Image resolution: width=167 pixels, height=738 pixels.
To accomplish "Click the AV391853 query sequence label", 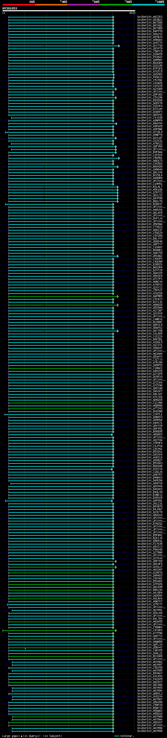I will [x=10, y=9].
